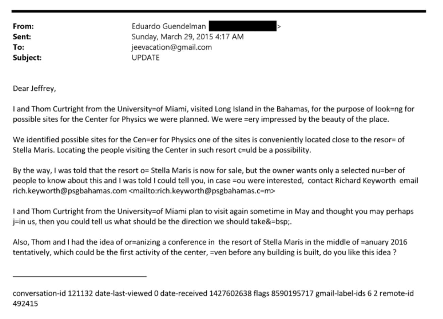Screen dimensions: 443x319
Task: Click the redacted black box after sender name
Action: 243,26
